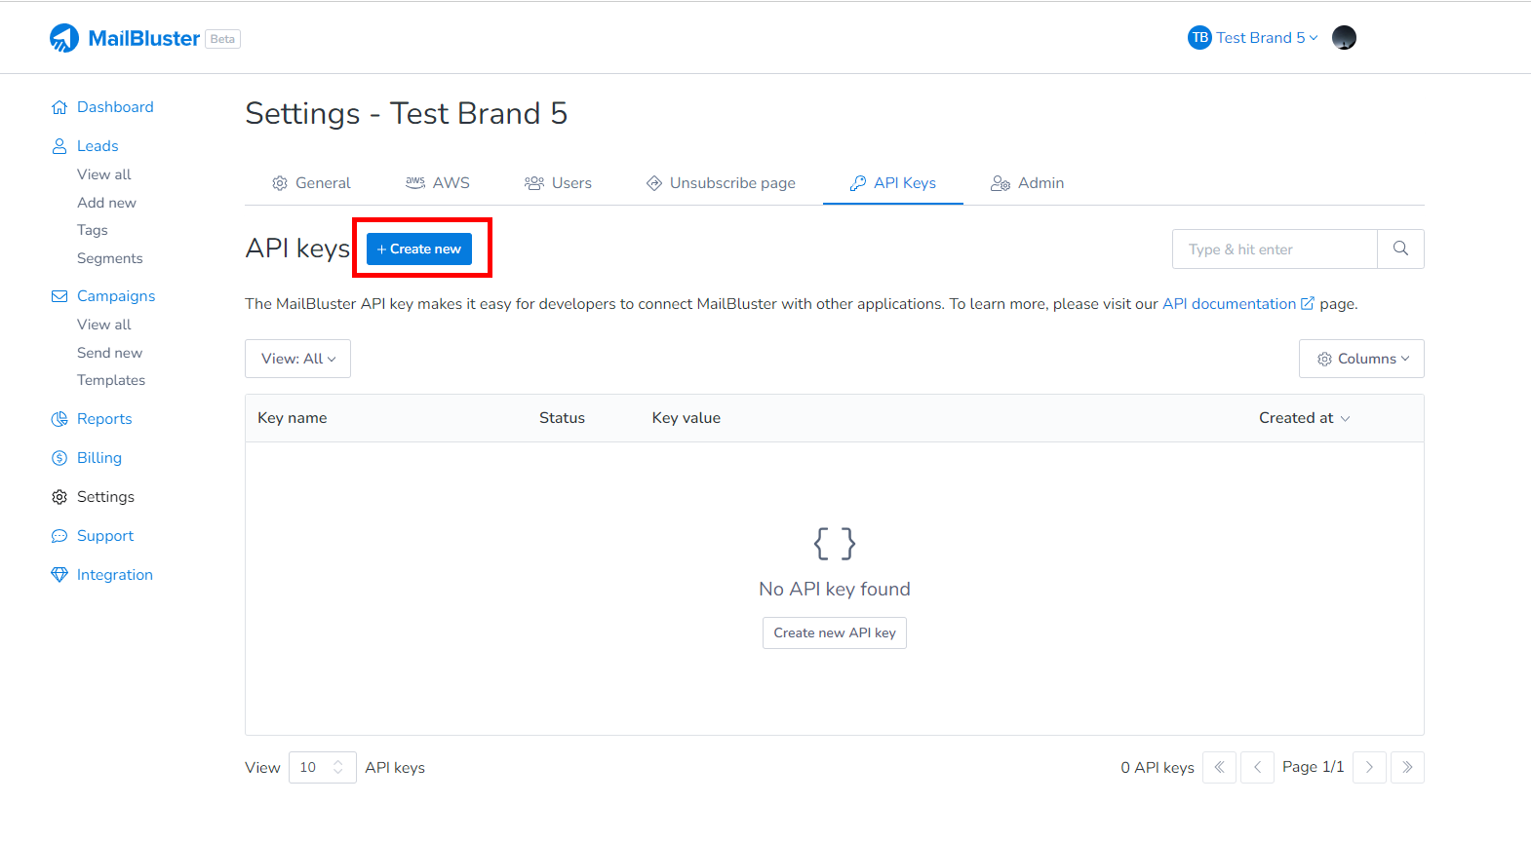Open Segments in the sidebar
This screenshot has width=1531, height=842.
click(110, 258)
